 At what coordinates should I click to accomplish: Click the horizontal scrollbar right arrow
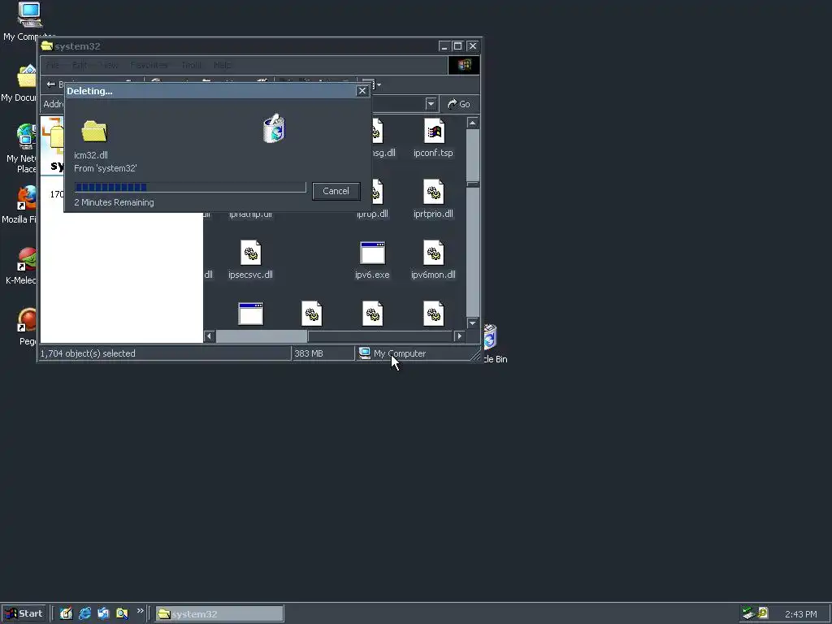click(x=460, y=336)
